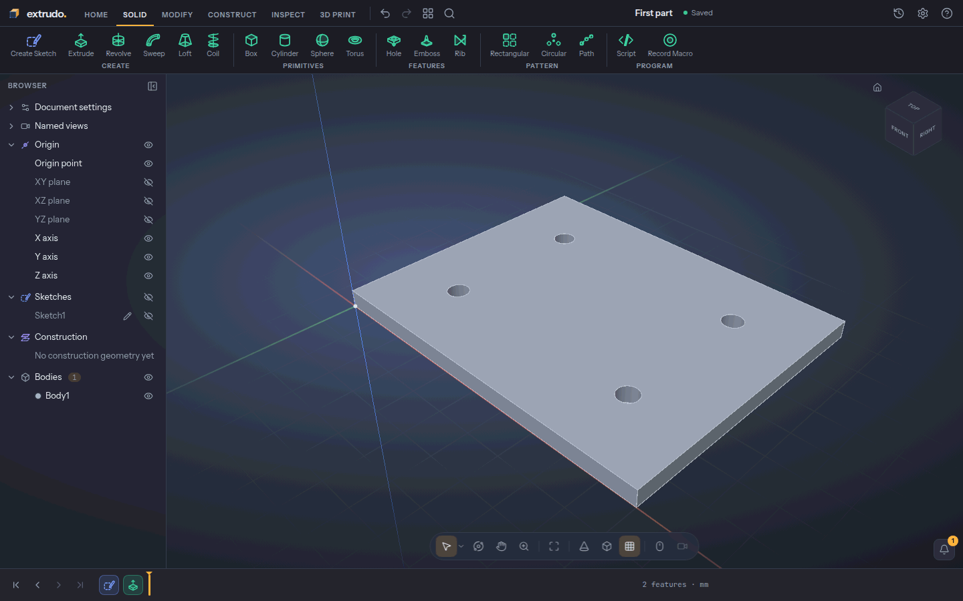963x601 pixels.
Task: Insert a Sphere primitive
Action: click(x=322, y=45)
